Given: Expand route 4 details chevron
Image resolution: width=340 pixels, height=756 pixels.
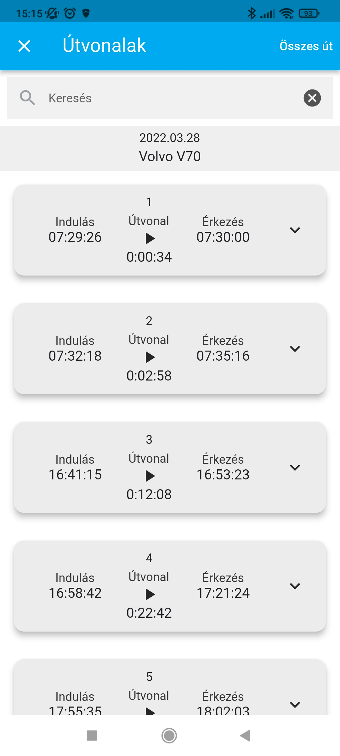Looking at the screenshot, I should pyautogui.click(x=295, y=586).
